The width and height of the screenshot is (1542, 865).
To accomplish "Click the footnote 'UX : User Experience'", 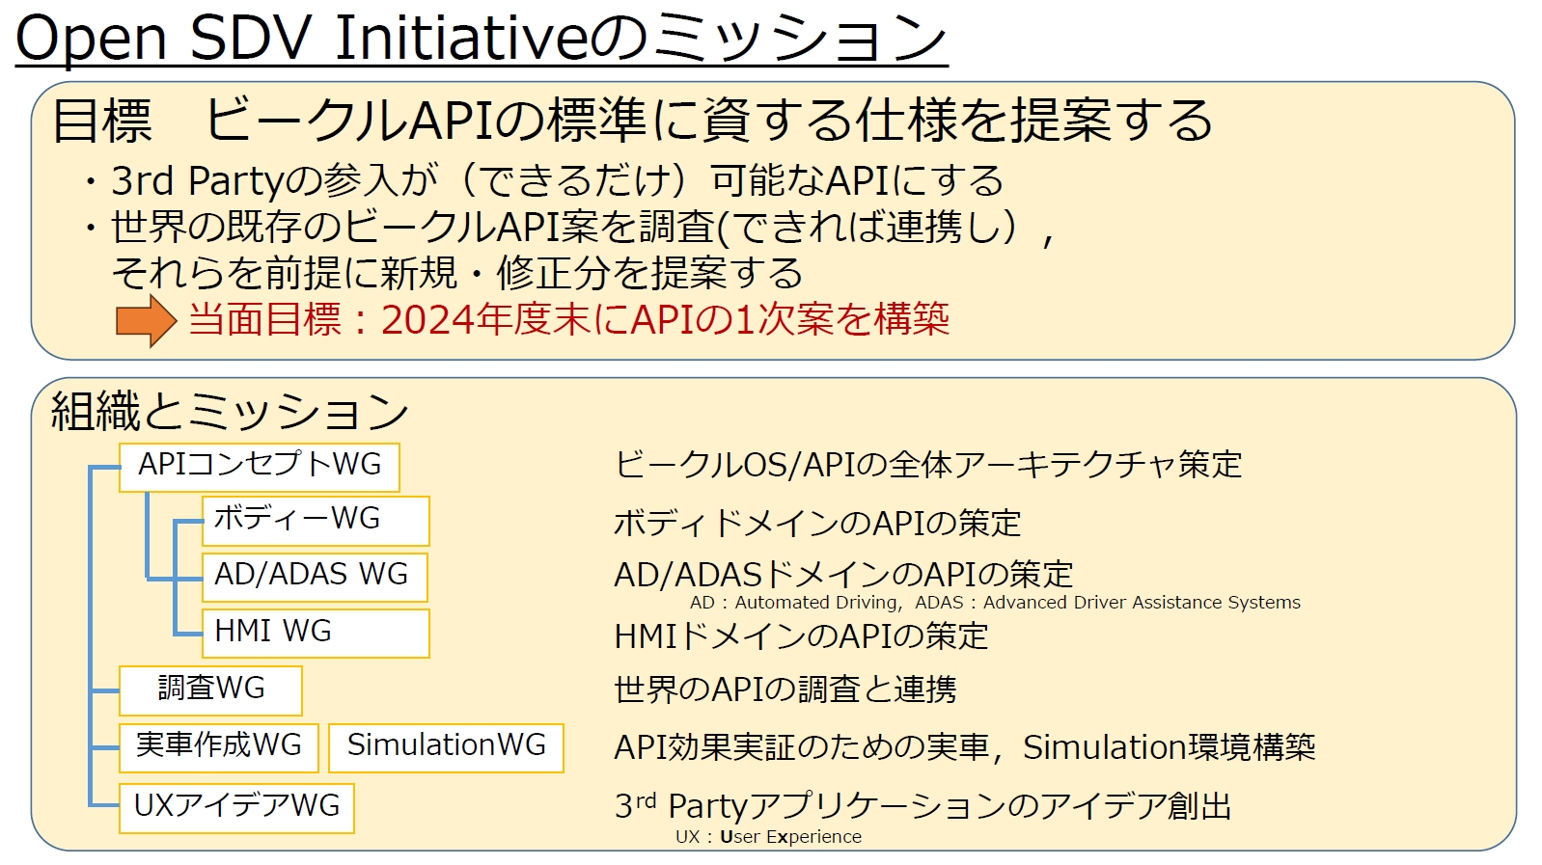I will tap(768, 837).
